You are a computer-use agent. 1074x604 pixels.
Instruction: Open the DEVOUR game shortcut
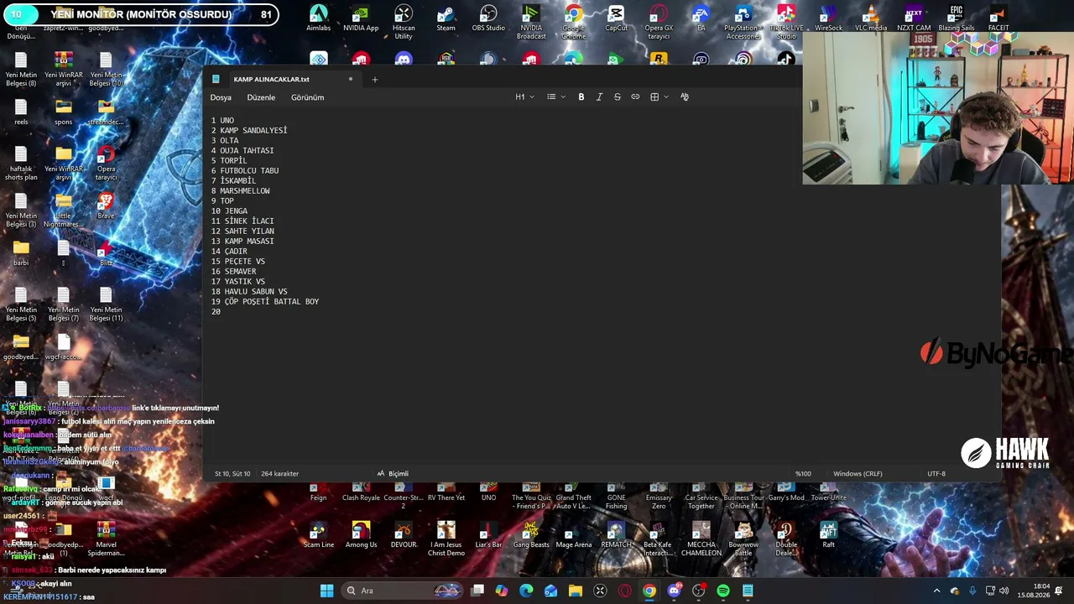point(404,536)
